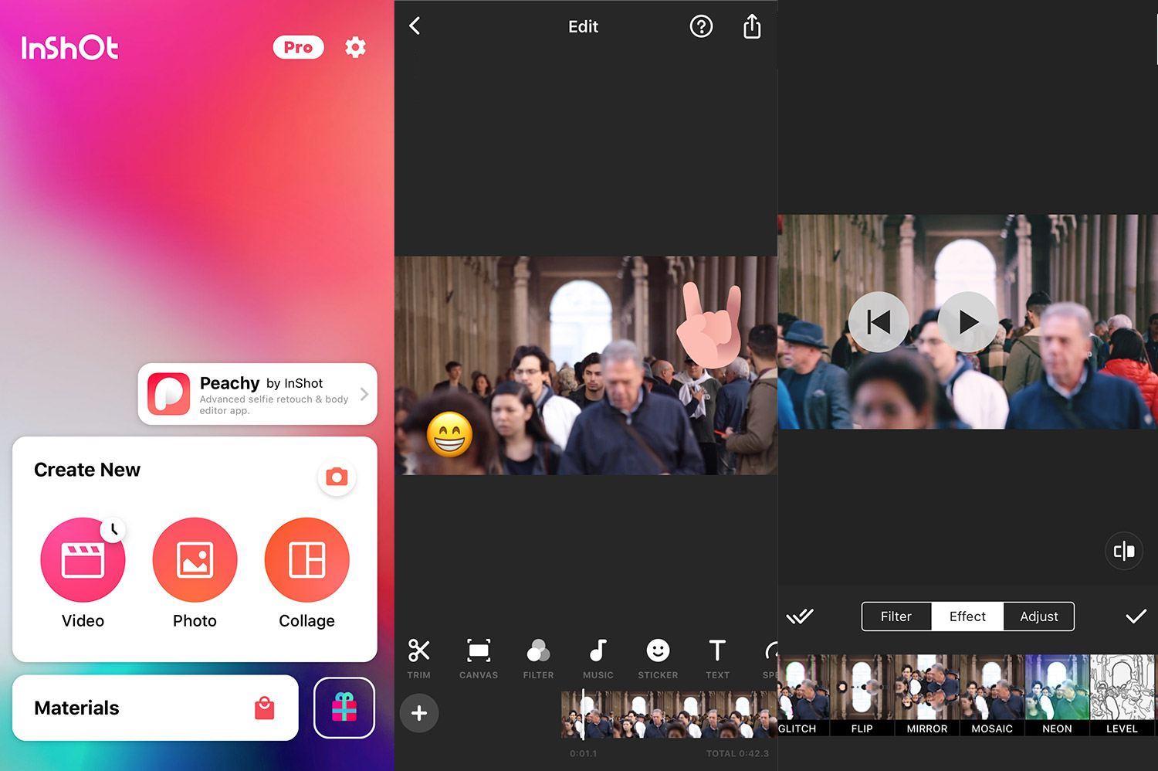Screen dimensions: 1158x771
Task: Open the Sticker tool
Action: tap(658, 658)
